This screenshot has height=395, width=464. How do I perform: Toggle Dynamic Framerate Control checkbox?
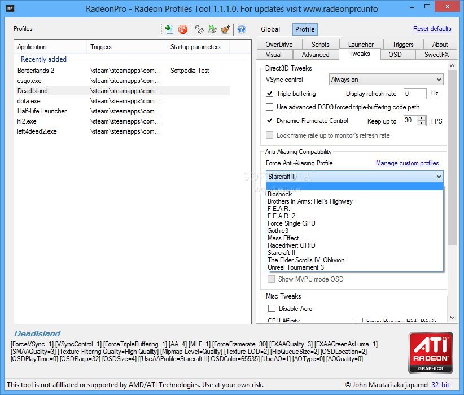[x=269, y=120]
